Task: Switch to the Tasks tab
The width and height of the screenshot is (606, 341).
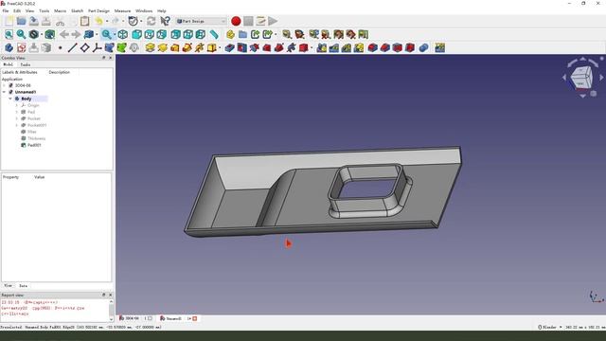Action: point(26,64)
